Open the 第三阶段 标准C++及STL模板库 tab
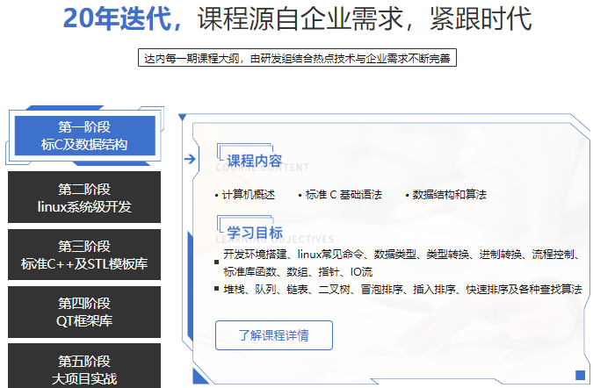The height and width of the screenshot is (388, 593). 84,255
